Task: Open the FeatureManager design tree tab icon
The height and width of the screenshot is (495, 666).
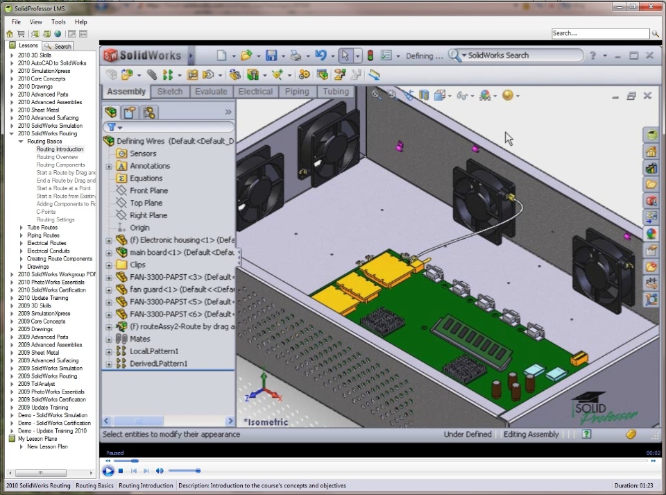Action: point(111,112)
